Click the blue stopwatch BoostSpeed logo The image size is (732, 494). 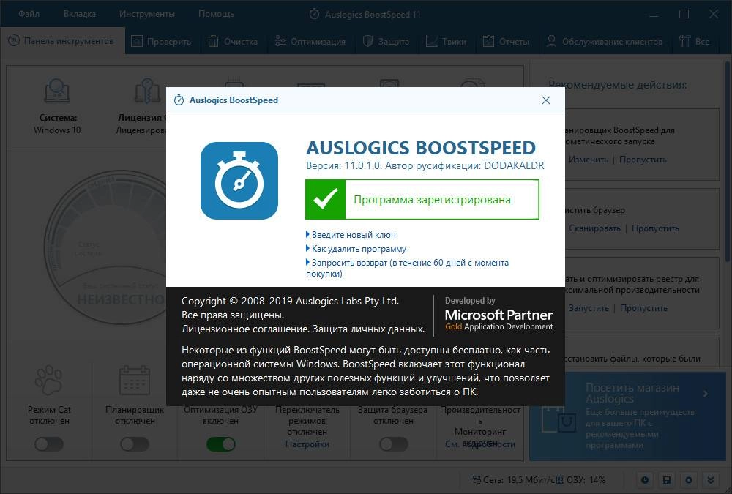[239, 181]
